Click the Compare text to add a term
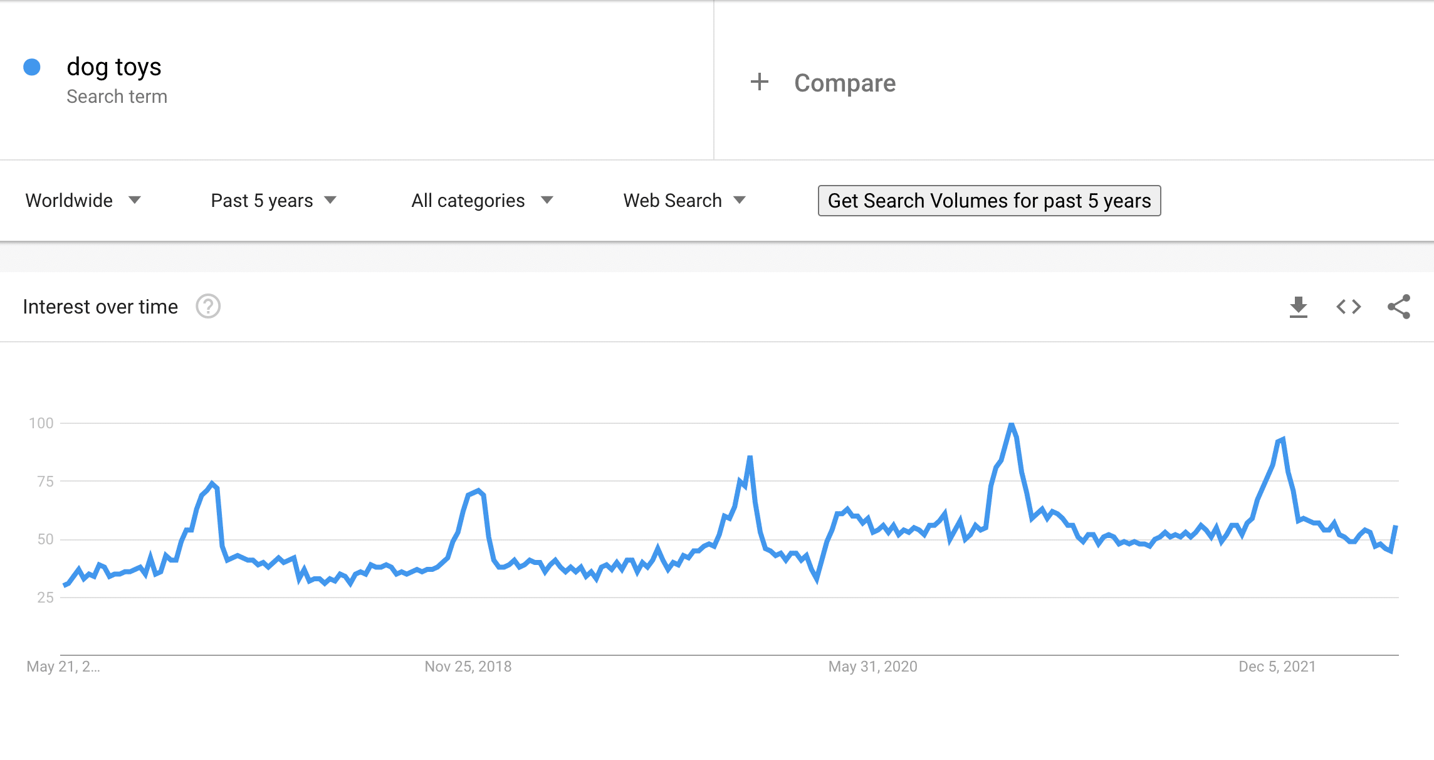The width and height of the screenshot is (1434, 760). coord(845,83)
